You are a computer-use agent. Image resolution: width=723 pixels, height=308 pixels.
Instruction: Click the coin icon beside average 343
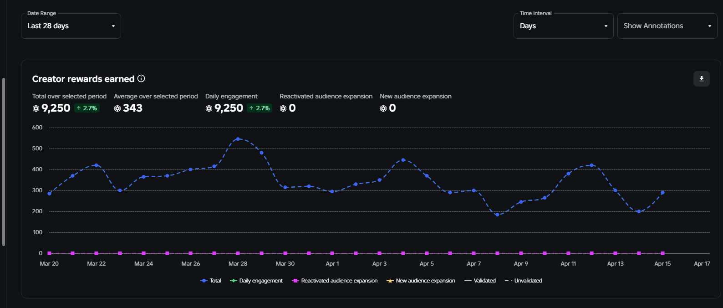(117, 108)
